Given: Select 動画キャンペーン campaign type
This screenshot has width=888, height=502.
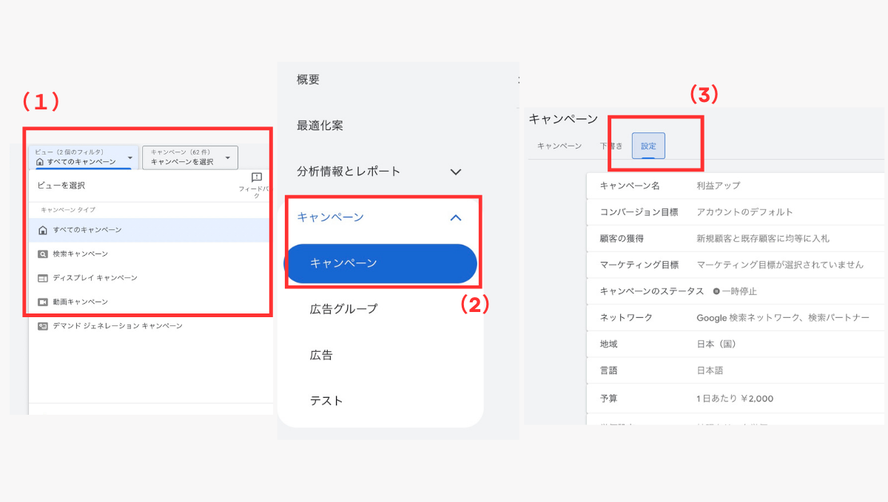Looking at the screenshot, I should click(149, 302).
